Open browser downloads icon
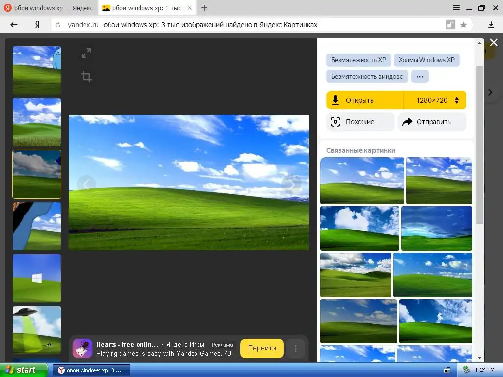 491,25
